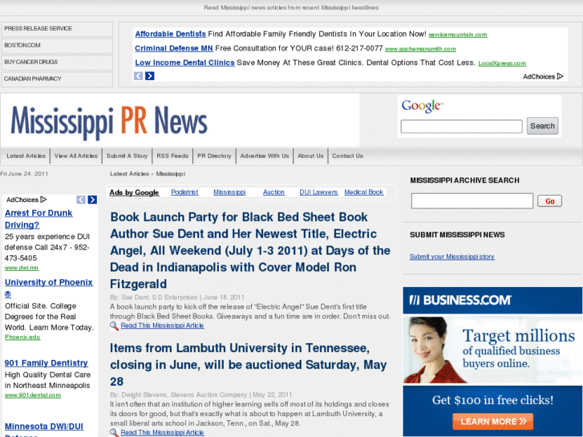The width and height of the screenshot is (583, 437).
Task: Click Latest Articles breadcrumb link
Action: (x=129, y=174)
